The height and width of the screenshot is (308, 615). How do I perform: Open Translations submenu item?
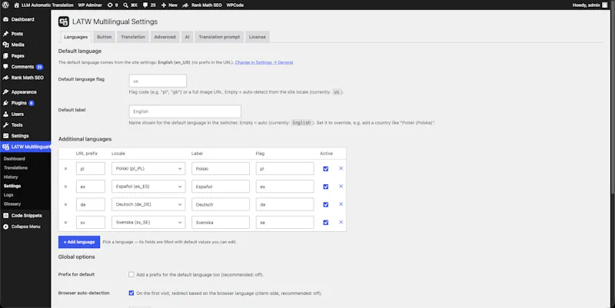[15, 167]
